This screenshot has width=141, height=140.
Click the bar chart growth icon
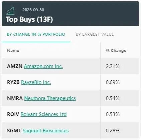[10, 11]
